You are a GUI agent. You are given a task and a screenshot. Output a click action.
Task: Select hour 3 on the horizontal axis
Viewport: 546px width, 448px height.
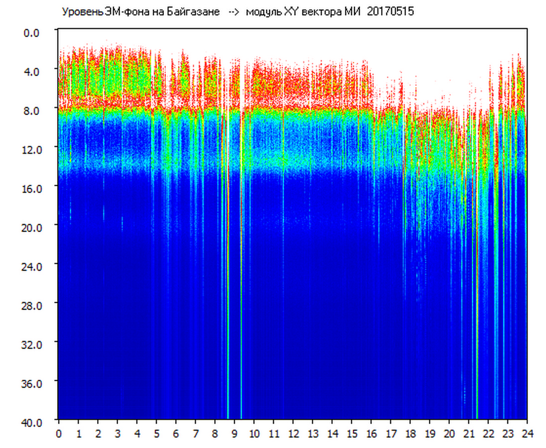tap(118, 434)
